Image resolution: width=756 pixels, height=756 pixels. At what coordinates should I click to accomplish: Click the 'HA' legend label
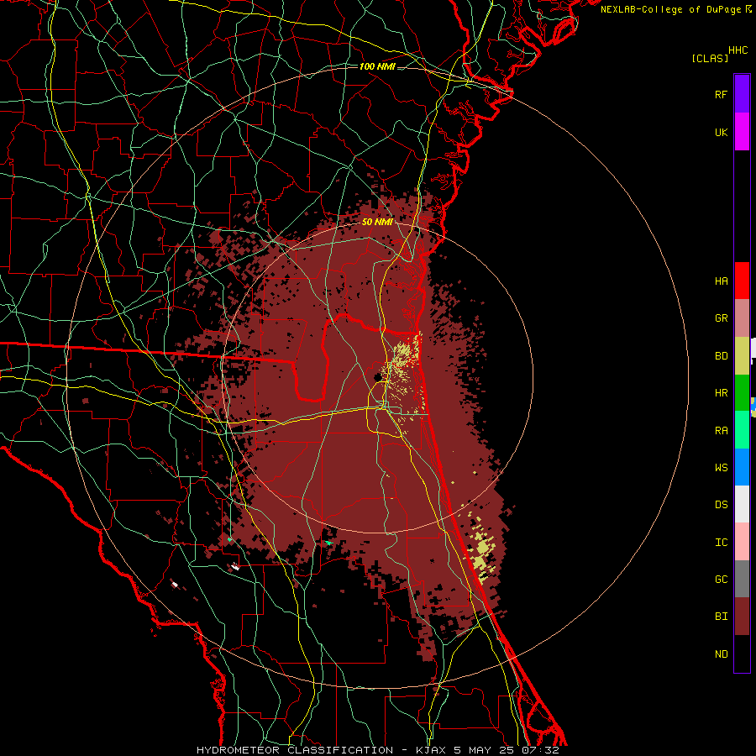pyautogui.click(x=721, y=281)
